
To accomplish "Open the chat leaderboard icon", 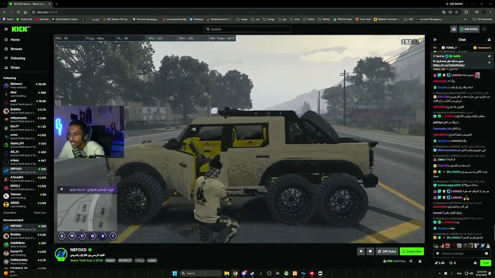I will tap(490, 40).
